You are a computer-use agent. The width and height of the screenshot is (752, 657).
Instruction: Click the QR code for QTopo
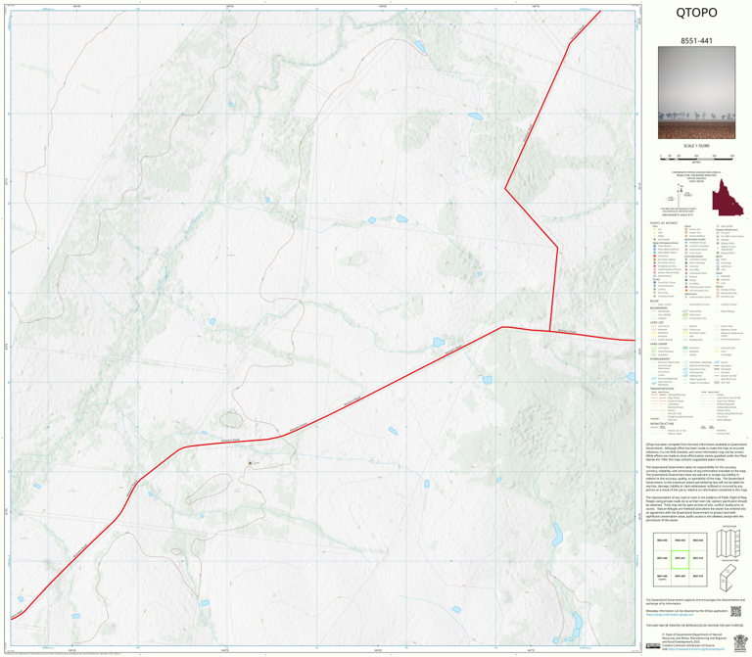[x=735, y=611]
